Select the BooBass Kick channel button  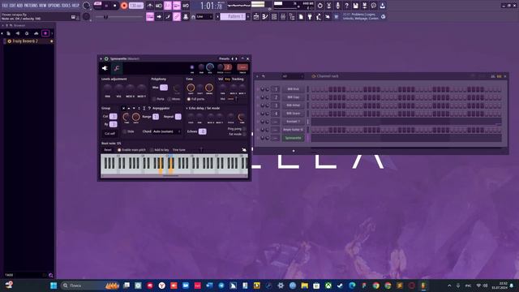[x=293, y=89]
